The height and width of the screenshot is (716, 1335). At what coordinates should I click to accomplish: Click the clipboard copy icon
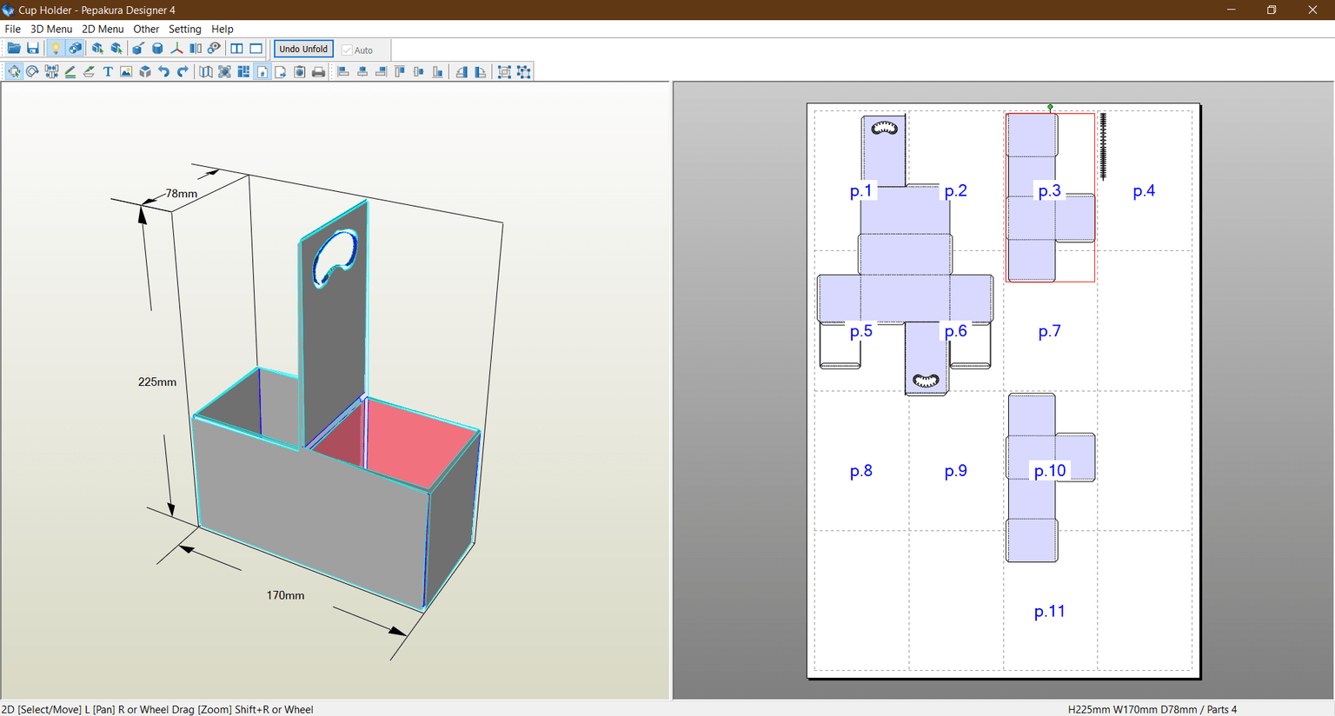pos(300,72)
